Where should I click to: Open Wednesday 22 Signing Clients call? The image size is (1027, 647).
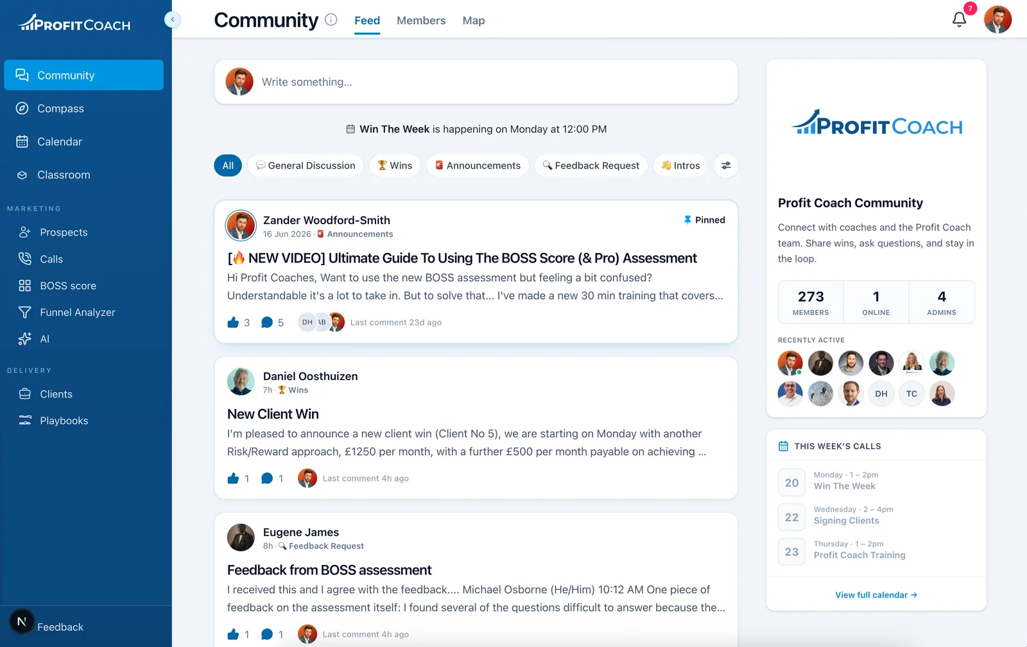(x=876, y=517)
